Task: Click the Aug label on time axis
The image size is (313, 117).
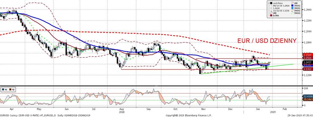Action: (121, 109)
